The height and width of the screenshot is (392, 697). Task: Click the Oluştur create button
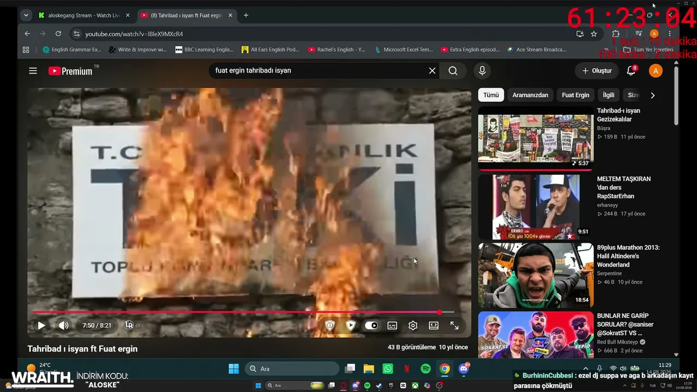597,71
